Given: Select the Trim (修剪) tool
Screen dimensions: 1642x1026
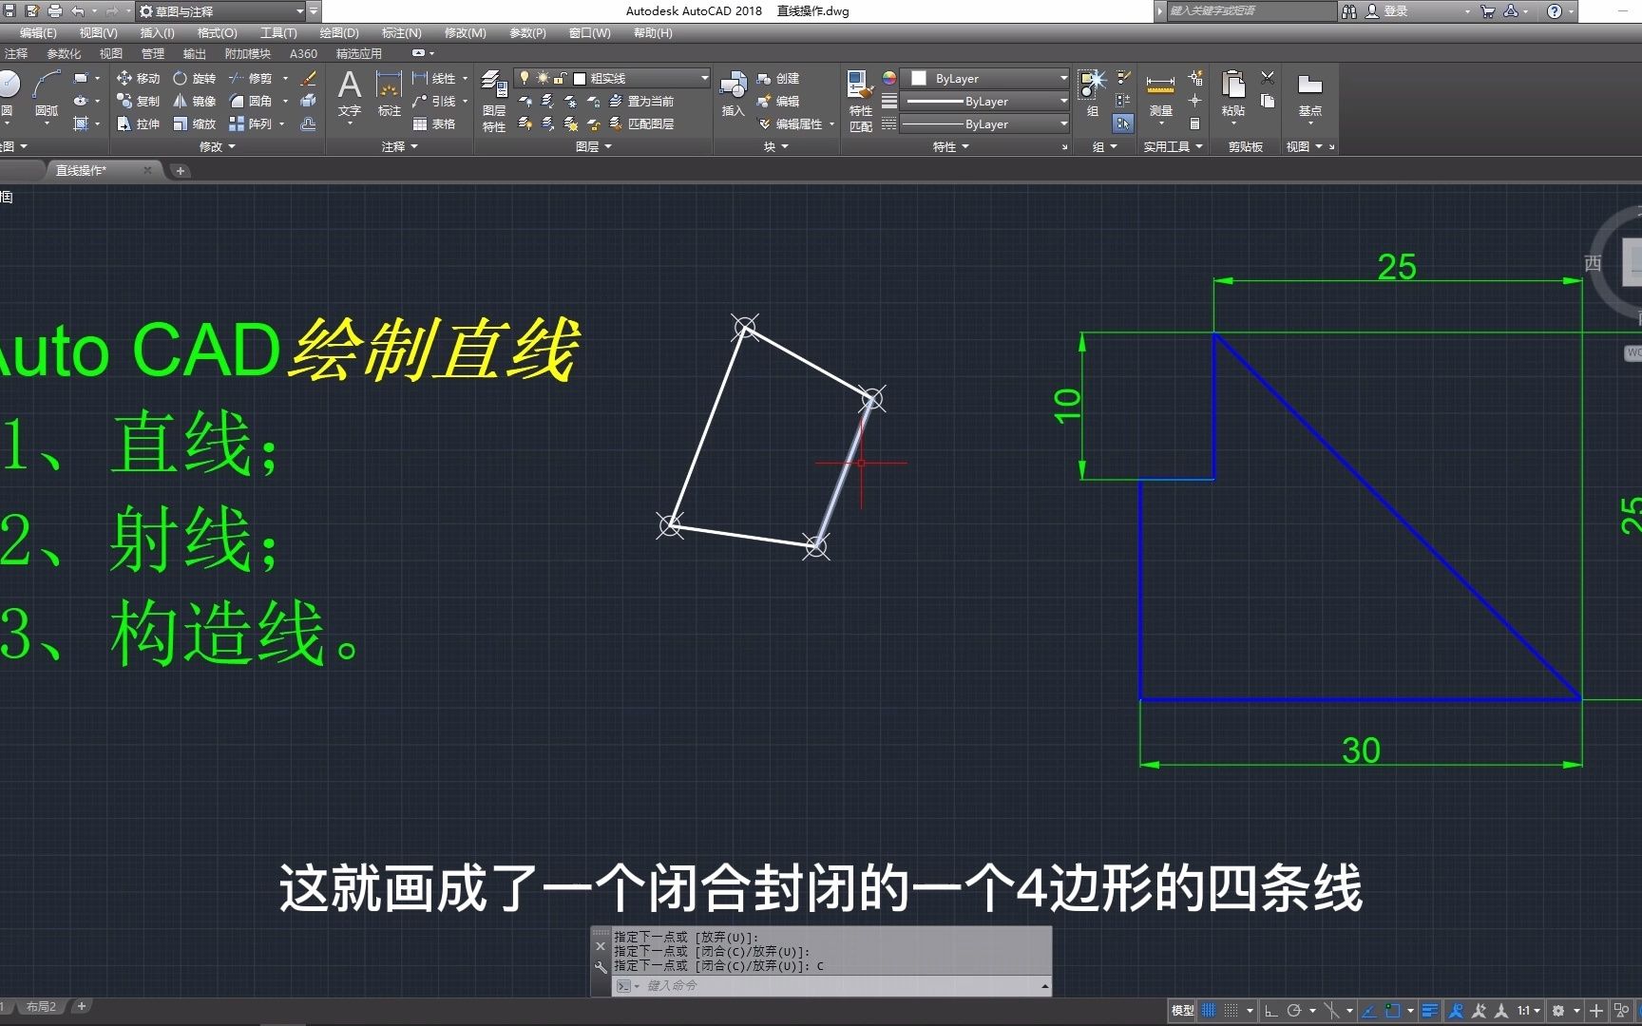Looking at the screenshot, I should [x=250, y=78].
